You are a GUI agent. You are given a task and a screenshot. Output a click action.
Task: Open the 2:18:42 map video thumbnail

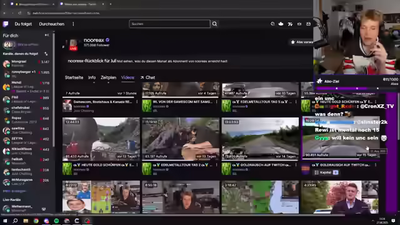click(x=260, y=197)
